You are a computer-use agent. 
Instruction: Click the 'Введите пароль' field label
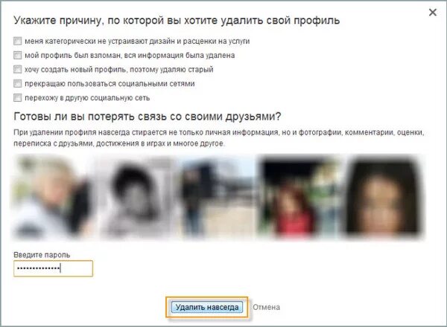[42, 255]
